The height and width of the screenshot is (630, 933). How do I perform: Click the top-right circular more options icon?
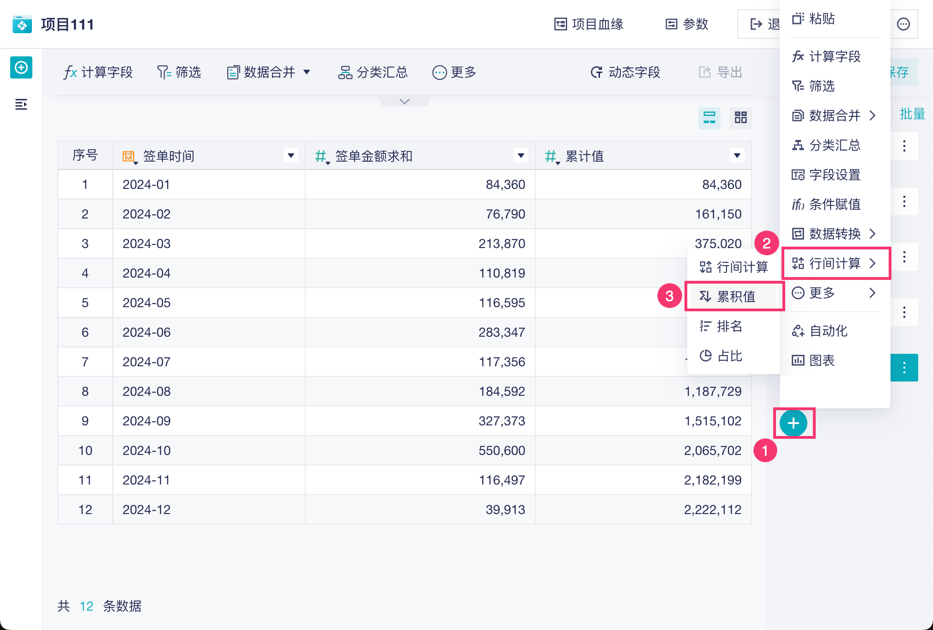coord(903,24)
